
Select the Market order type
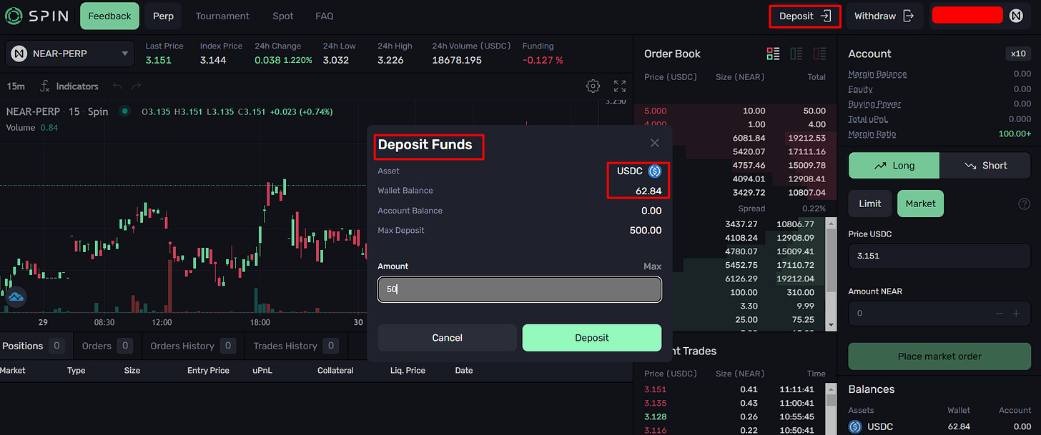tap(920, 203)
